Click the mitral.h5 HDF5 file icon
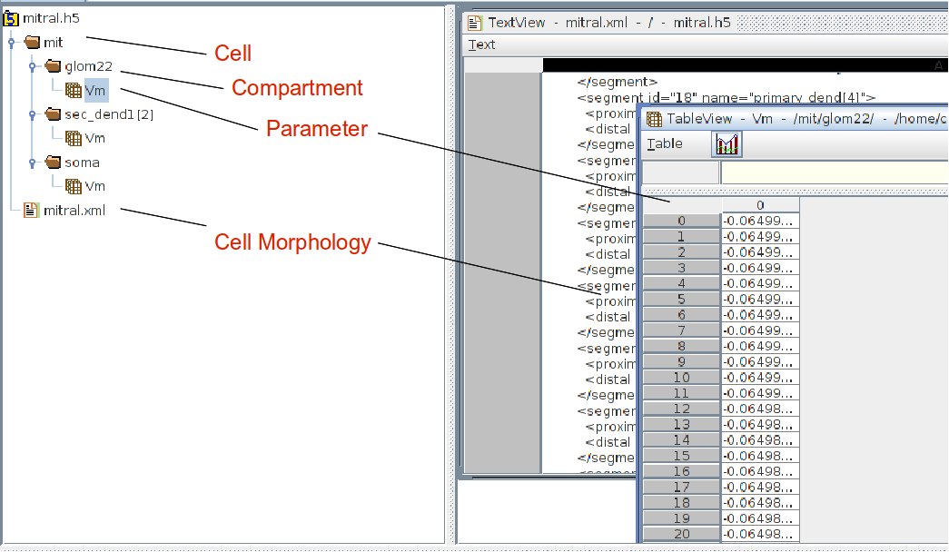Screen dimensions: 949x552 tap(10, 19)
